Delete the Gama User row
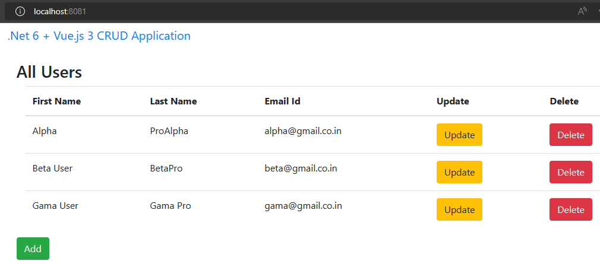 [570, 209]
